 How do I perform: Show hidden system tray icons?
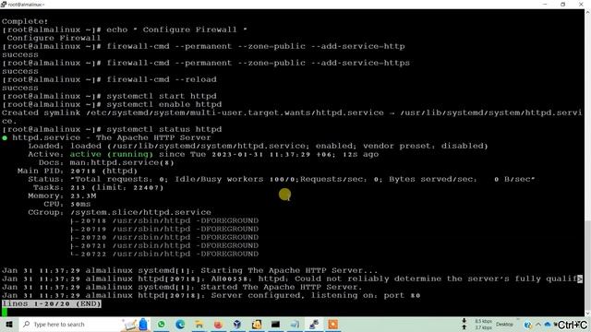[x=538, y=325]
